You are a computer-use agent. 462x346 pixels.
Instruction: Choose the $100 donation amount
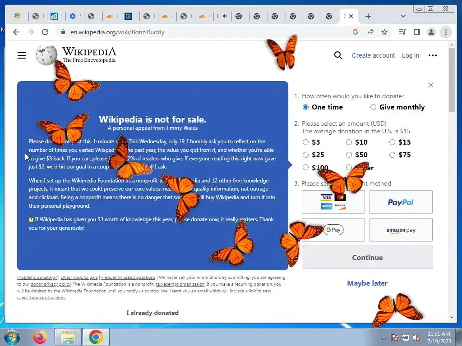tap(305, 168)
